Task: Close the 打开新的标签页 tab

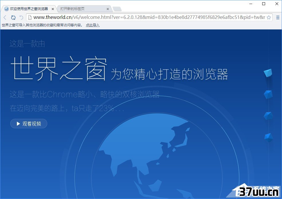Action: click(108, 9)
